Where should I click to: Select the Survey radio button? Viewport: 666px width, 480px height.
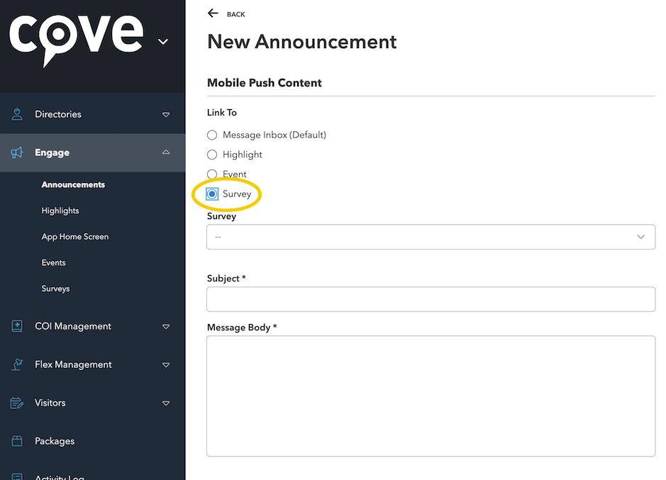coord(212,194)
